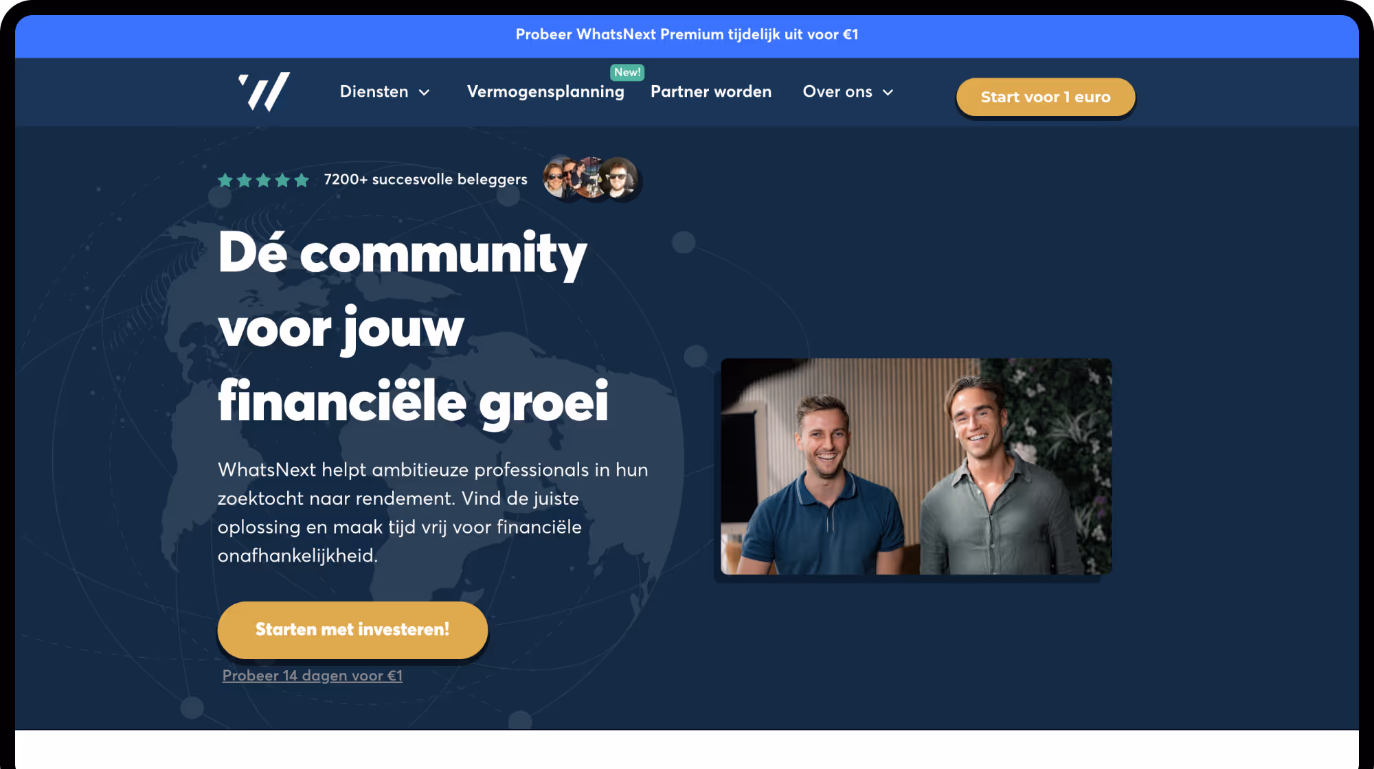Click the Start voor 1 euro button

coord(1046,97)
